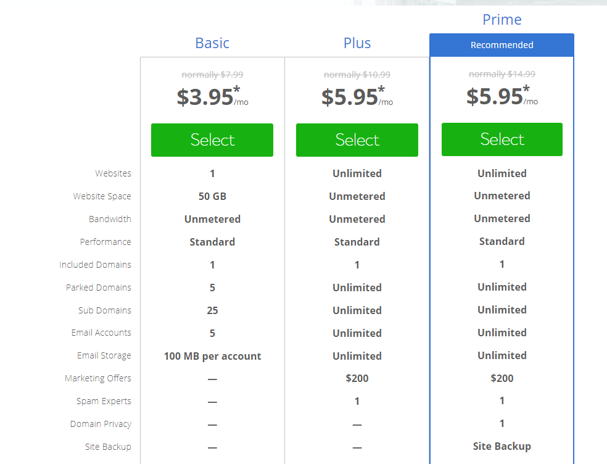Click the Websites feature label
Image resolution: width=607 pixels, height=464 pixels.
[113, 173]
